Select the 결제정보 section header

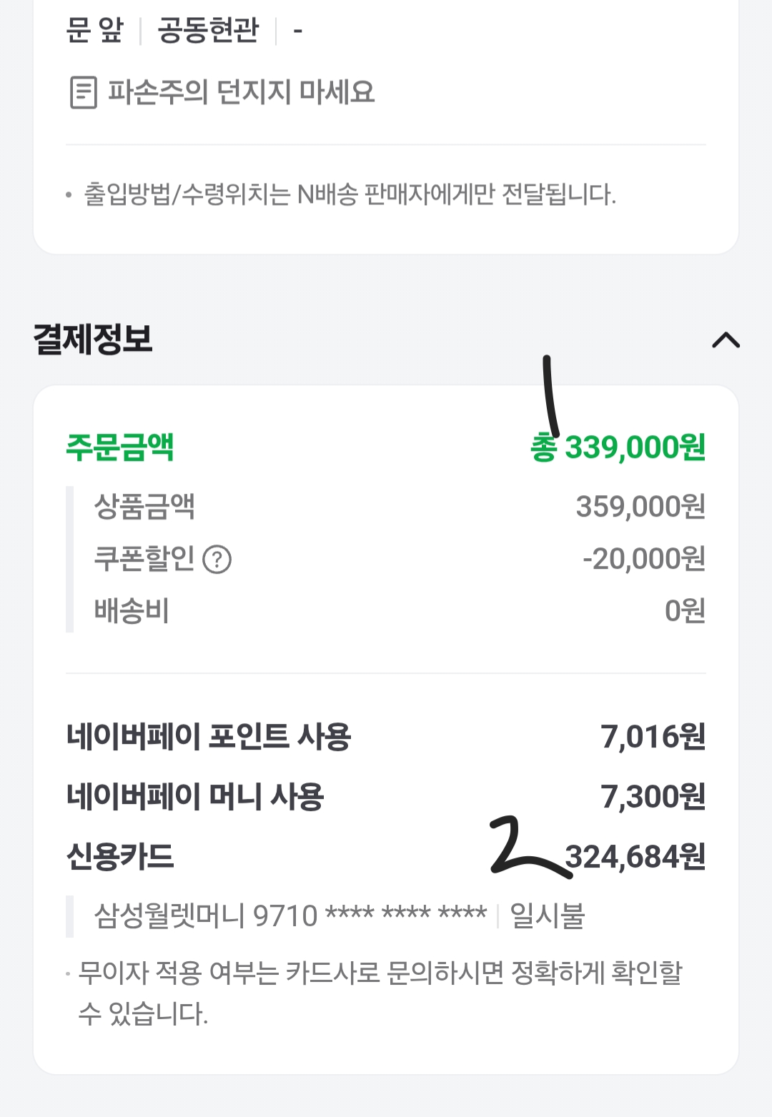pos(93,339)
